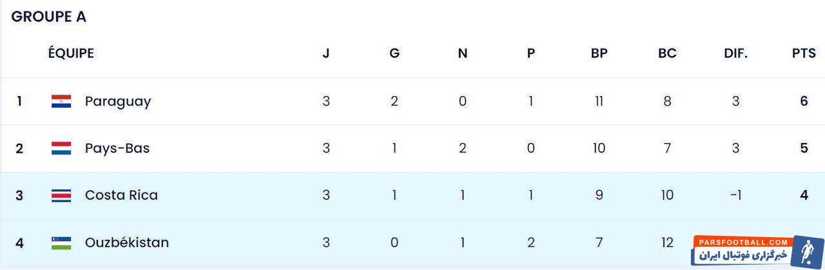The image size is (825, 270).
Task: Click the ÉQUIPE column header
Action: click(71, 53)
